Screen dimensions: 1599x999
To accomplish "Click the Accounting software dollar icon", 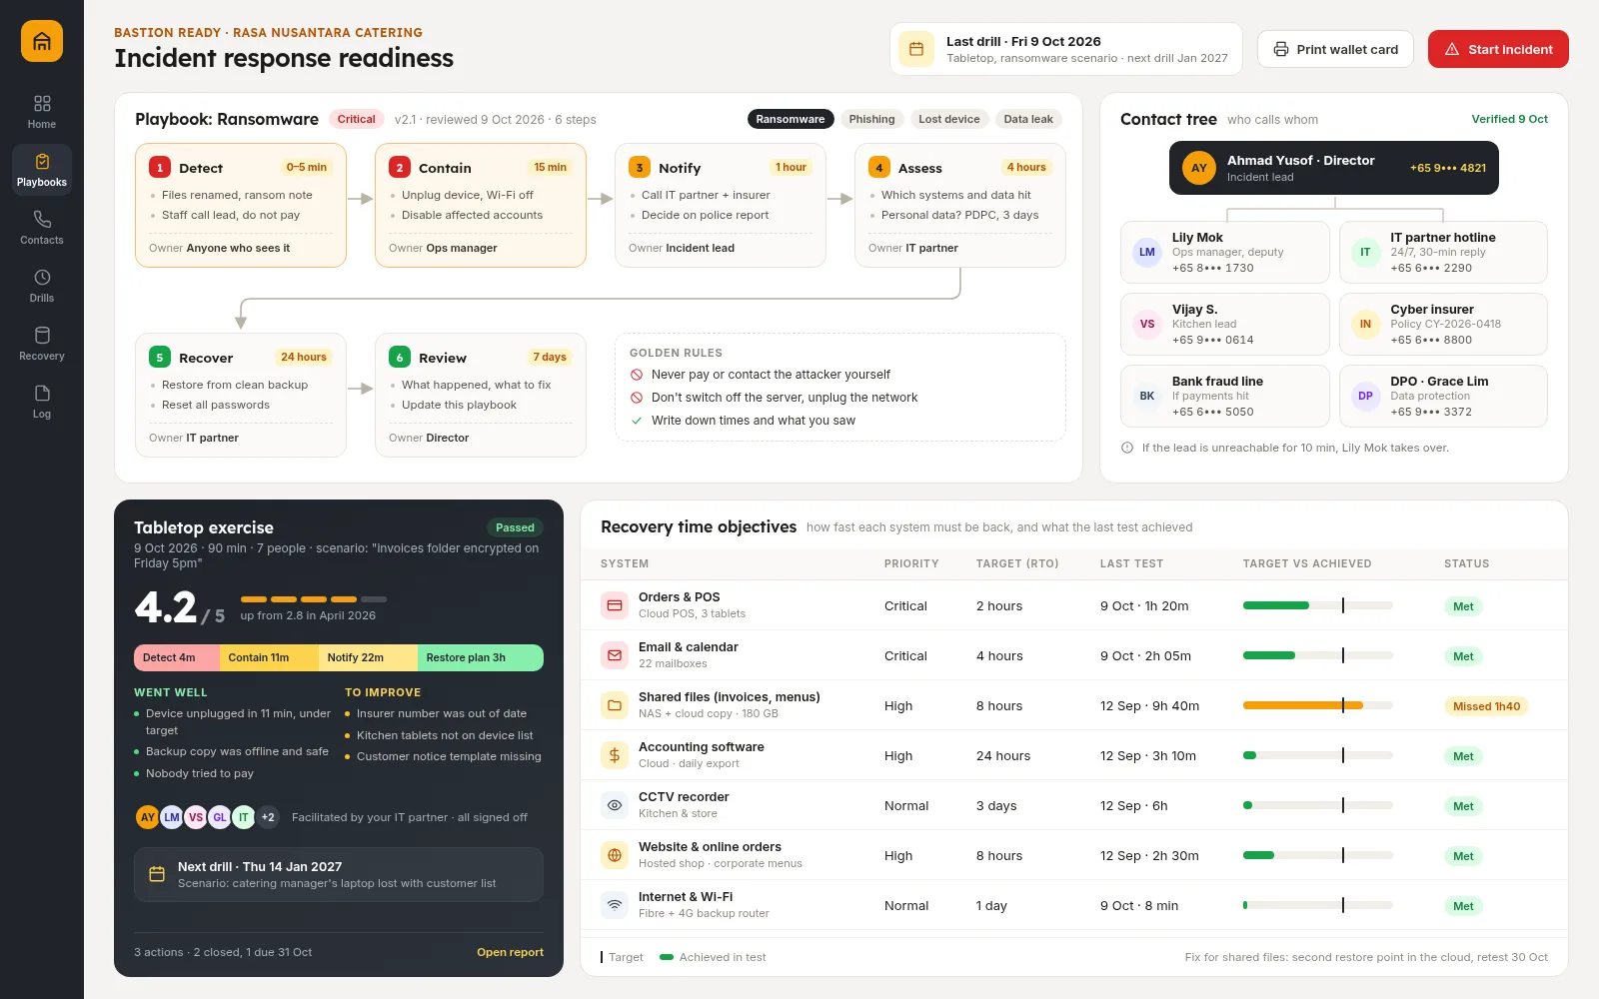I will pyautogui.click(x=615, y=755).
